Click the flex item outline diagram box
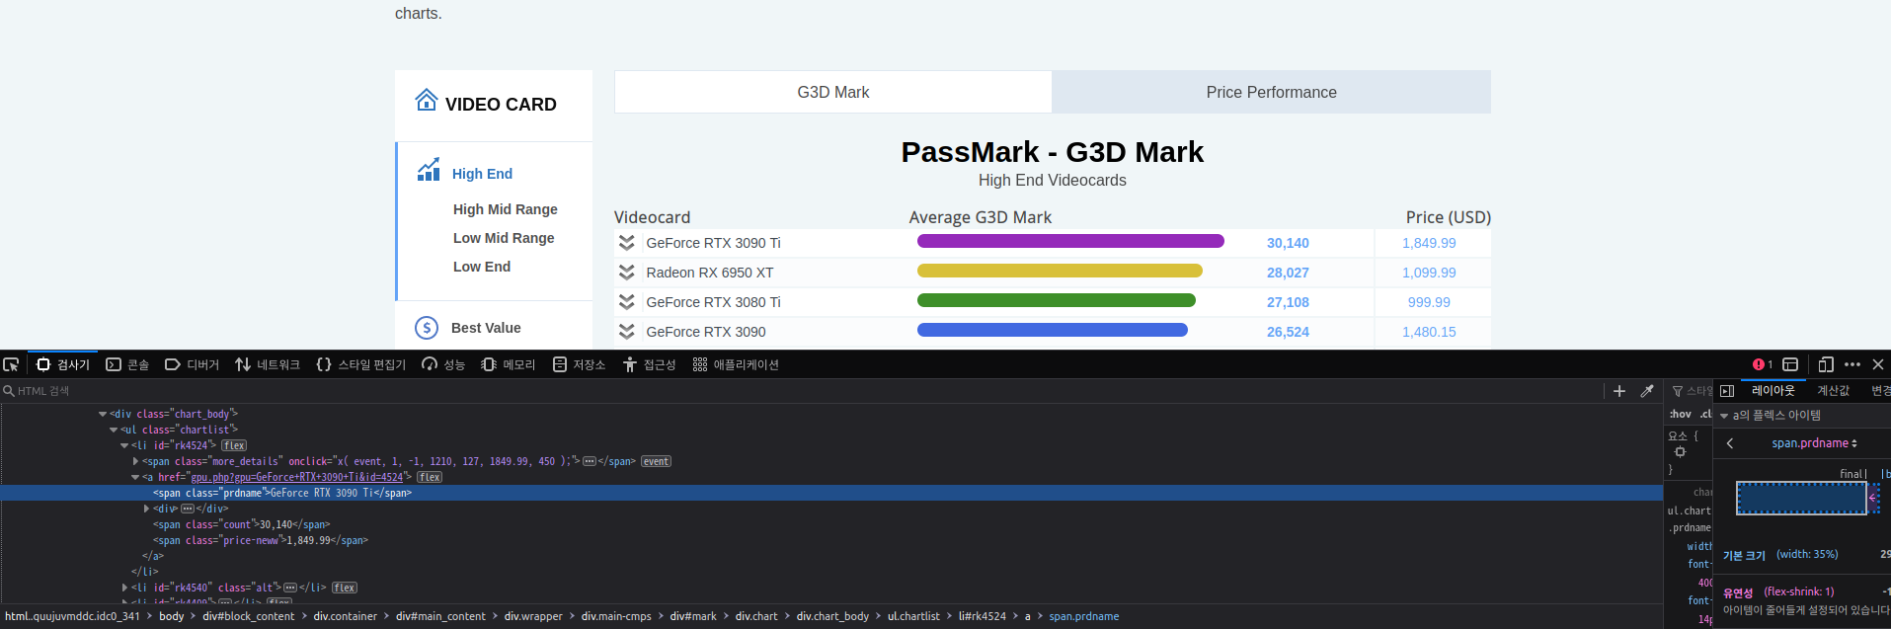1891x629 pixels. pyautogui.click(x=1801, y=499)
